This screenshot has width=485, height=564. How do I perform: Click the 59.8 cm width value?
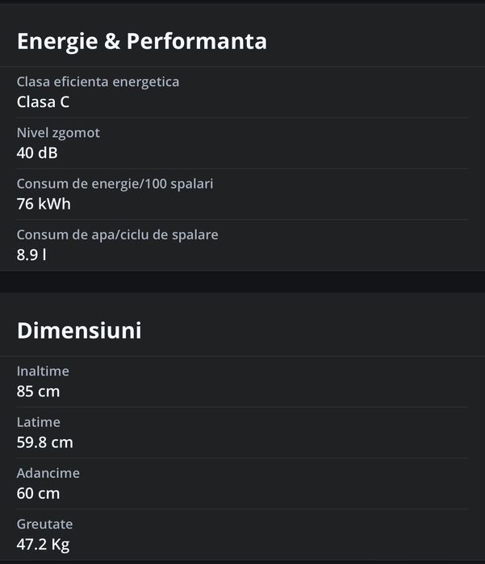(45, 442)
